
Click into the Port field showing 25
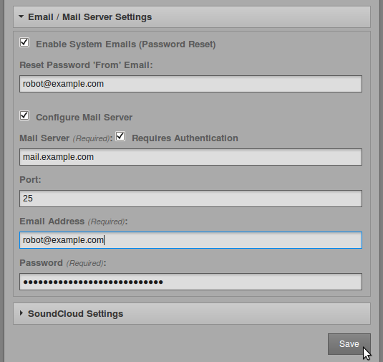[x=190, y=199]
